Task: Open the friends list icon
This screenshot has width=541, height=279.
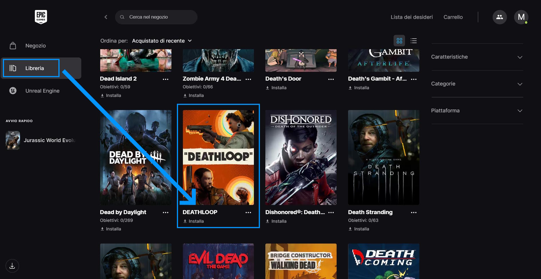Action: tap(499, 17)
